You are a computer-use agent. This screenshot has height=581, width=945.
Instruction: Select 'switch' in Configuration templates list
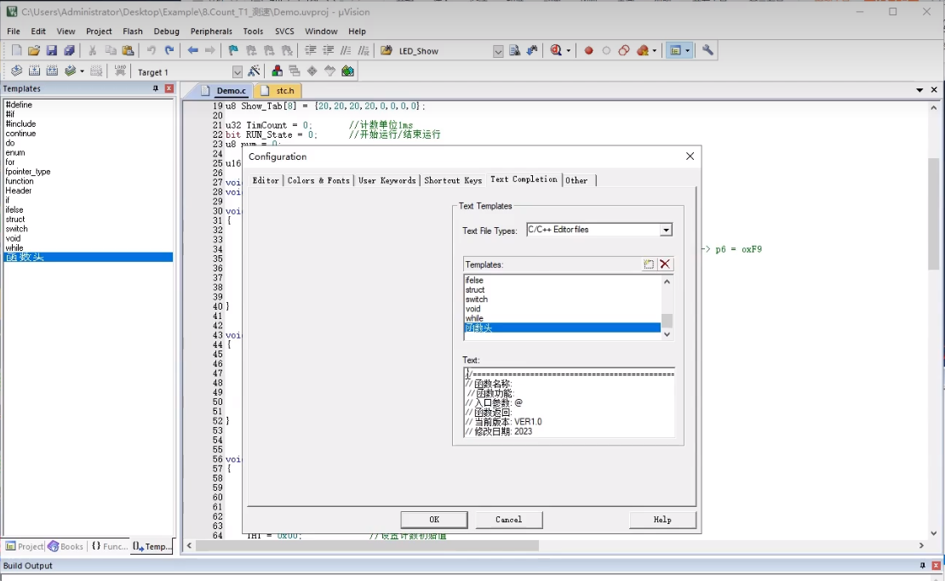click(562, 299)
